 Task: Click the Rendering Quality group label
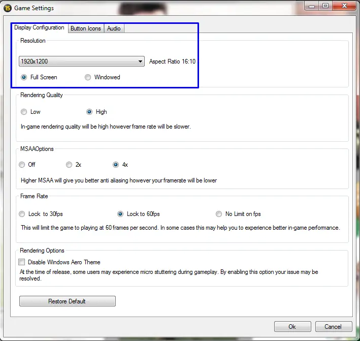pos(42,95)
